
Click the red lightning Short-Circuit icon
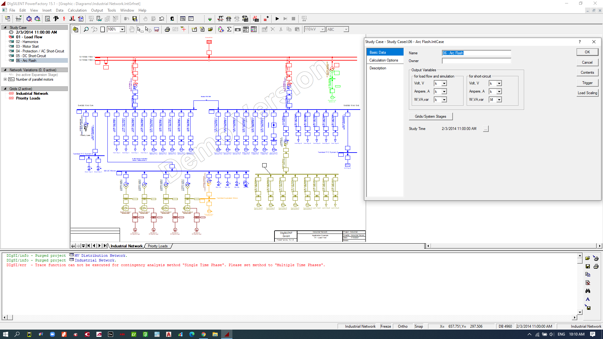tap(64, 19)
